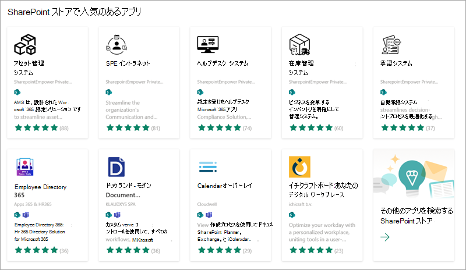Open the 承認システム app title

[396, 63]
